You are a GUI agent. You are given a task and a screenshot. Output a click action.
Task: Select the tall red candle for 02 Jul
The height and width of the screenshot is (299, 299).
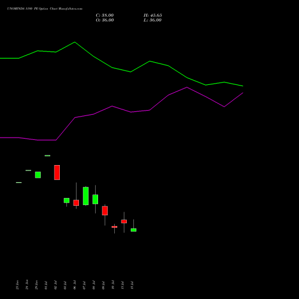coord(57,172)
